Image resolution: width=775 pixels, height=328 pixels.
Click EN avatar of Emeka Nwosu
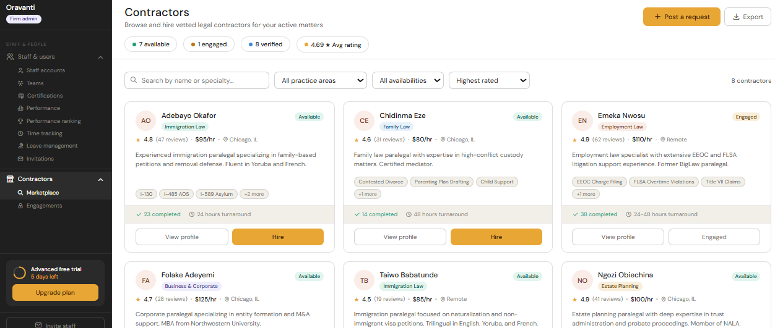[582, 121]
